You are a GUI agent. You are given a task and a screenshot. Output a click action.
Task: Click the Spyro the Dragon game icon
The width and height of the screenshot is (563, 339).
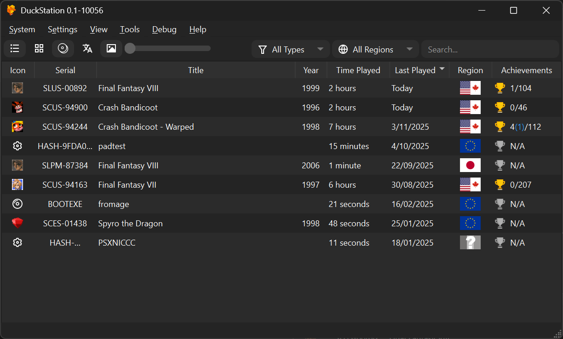[x=17, y=223]
